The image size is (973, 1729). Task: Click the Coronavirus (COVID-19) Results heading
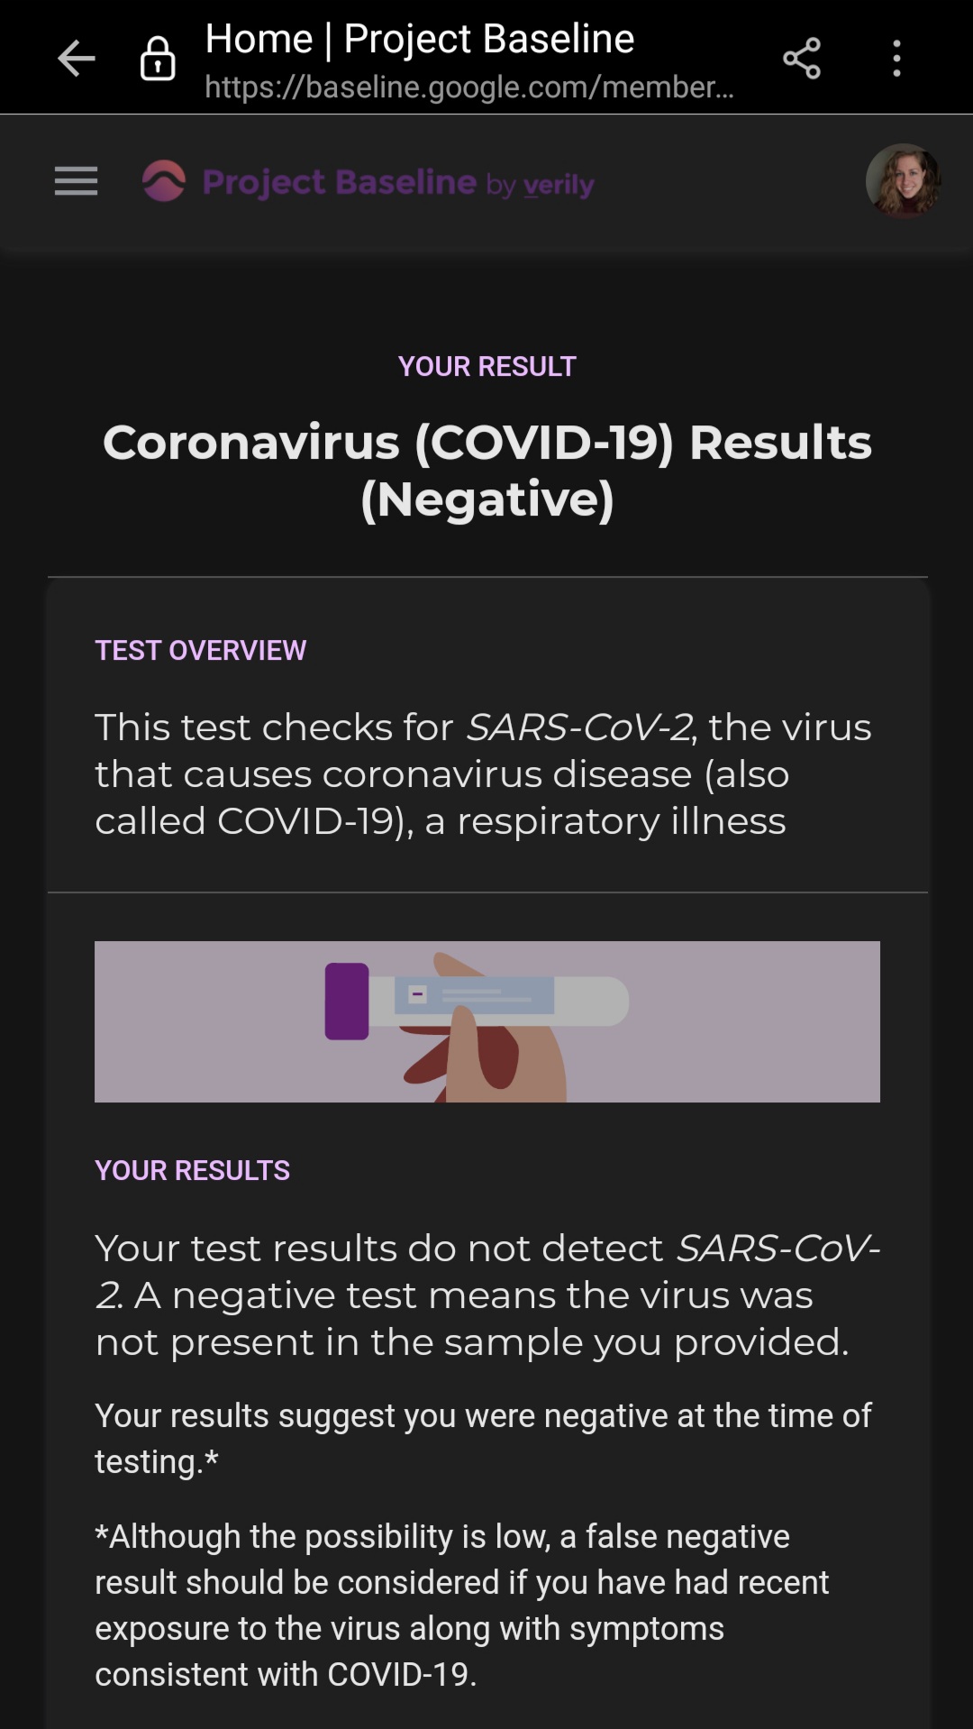click(x=487, y=471)
